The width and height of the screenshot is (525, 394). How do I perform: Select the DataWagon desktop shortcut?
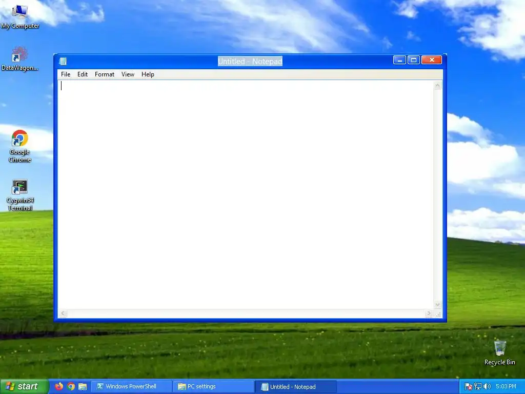(x=20, y=59)
